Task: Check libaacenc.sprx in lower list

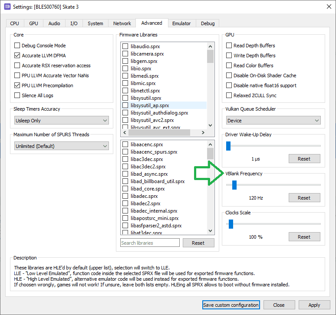Action: (125, 144)
